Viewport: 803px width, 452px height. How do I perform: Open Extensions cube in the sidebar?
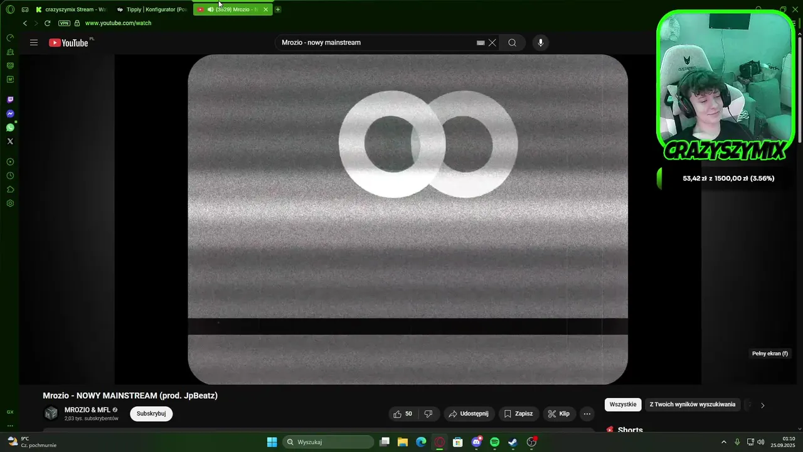coord(10,190)
